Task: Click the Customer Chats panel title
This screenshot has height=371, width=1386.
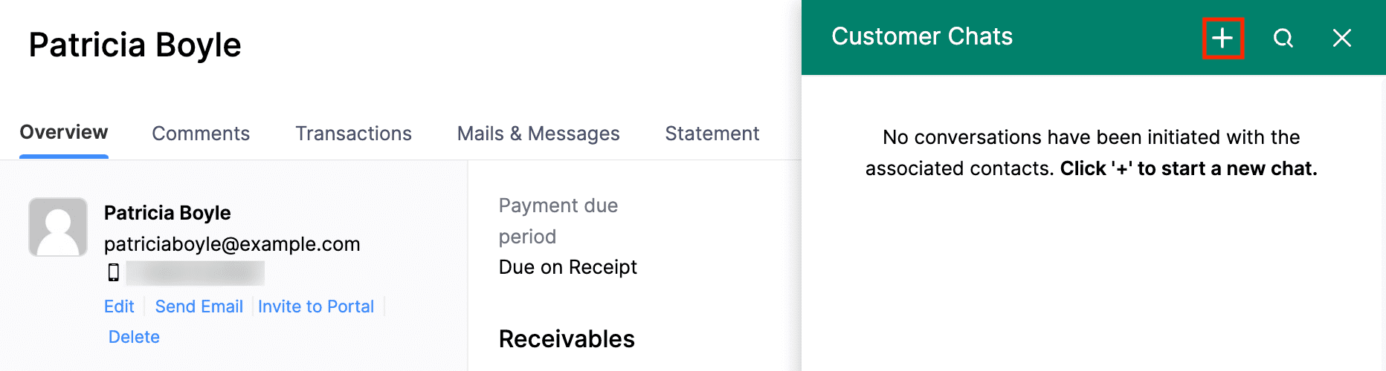Action: 922,36
